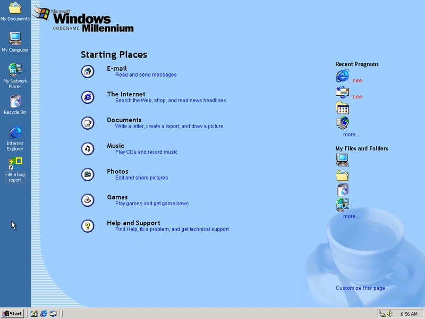Open The Internet starting place

coord(88,97)
